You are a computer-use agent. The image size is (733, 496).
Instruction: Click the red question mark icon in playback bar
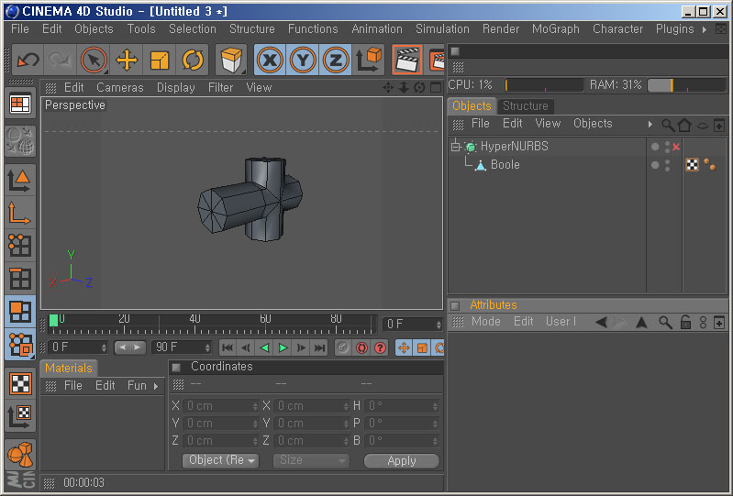(380, 348)
